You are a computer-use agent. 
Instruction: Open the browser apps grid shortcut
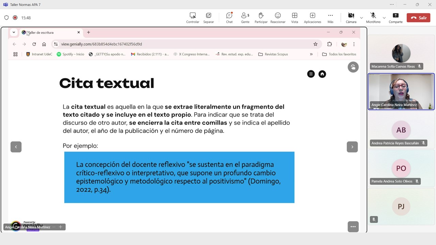(x=15, y=54)
